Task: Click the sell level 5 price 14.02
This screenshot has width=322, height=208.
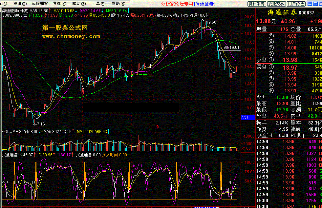Action: pos(290,36)
